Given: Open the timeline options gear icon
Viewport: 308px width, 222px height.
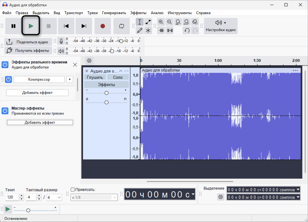Looking at the screenshot, I should (x=89, y=61).
